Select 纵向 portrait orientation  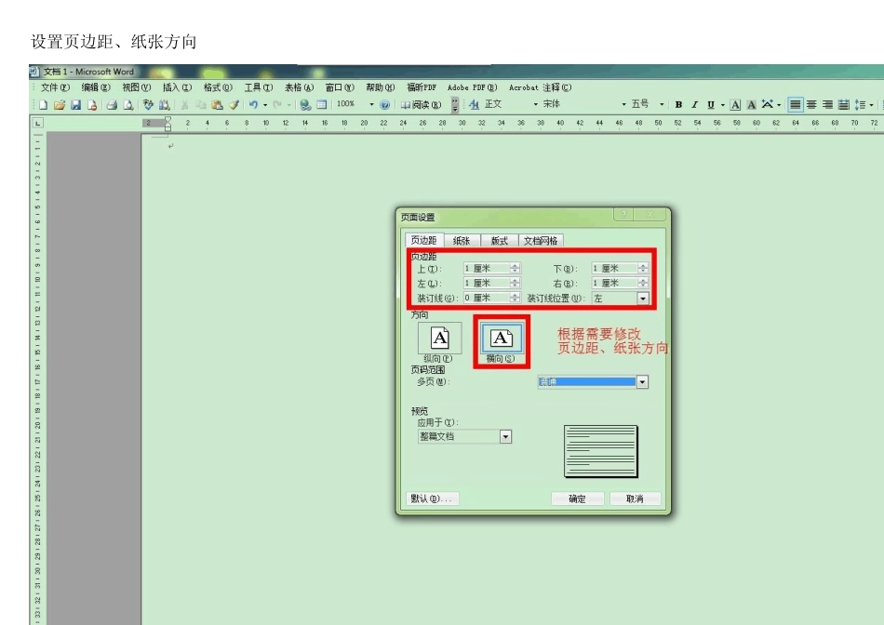pos(439,339)
